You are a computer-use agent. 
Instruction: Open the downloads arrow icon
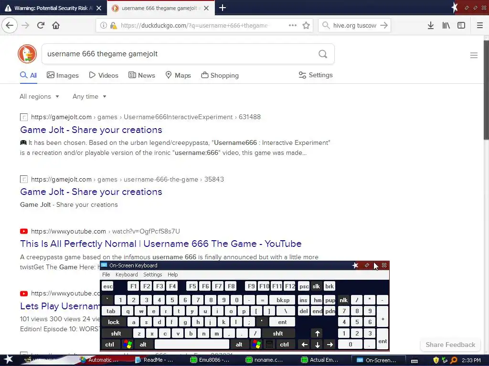pyautogui.click(x=430, y=25)
